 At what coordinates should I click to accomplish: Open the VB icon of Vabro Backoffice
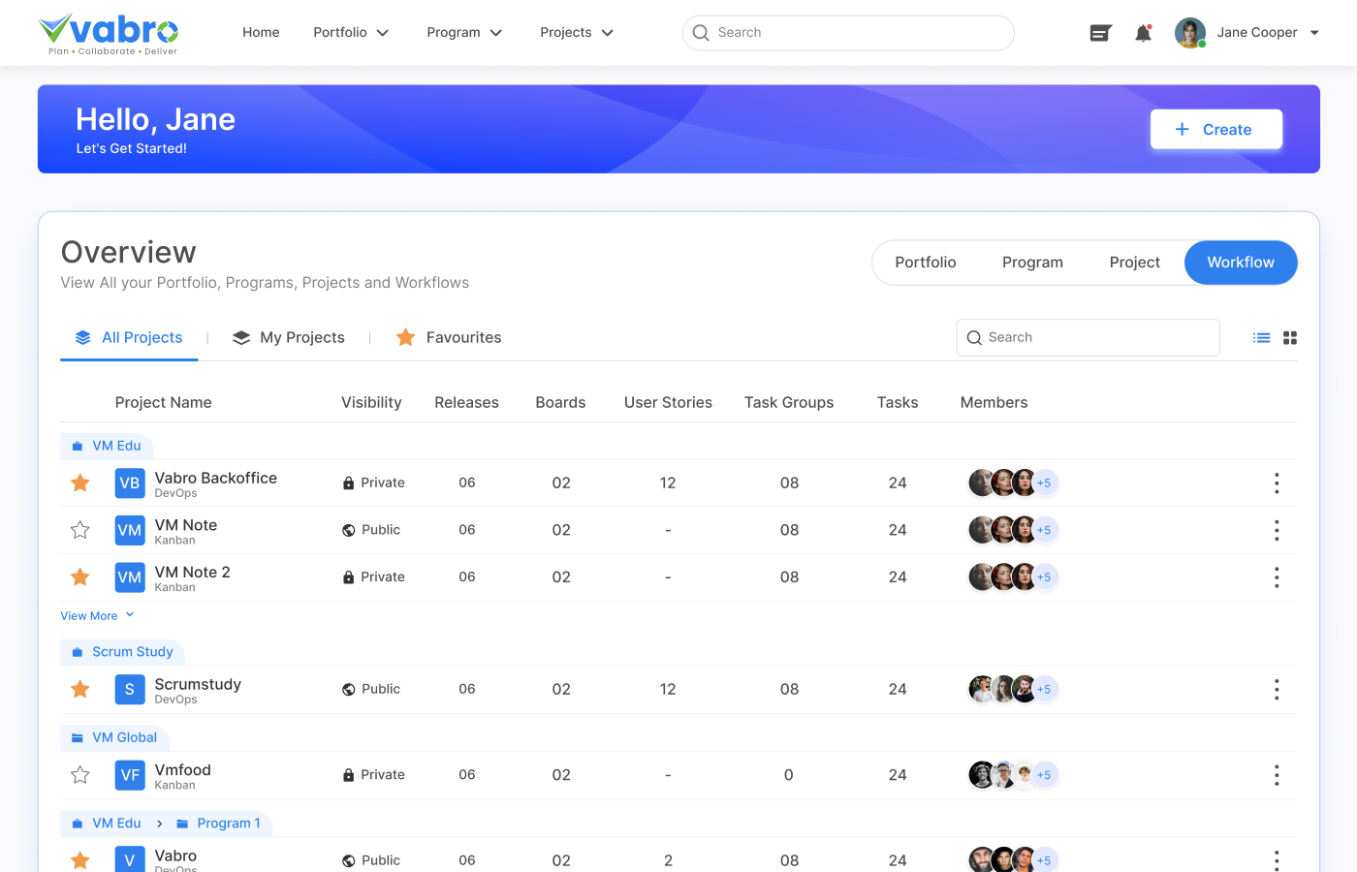130,483
